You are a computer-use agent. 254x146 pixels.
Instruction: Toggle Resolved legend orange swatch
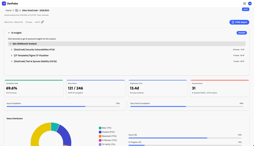tap(100, 136)
